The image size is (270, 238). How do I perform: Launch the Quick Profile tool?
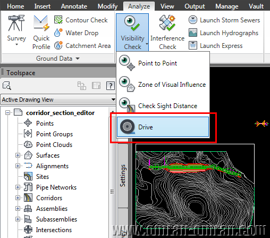(41, 32)
